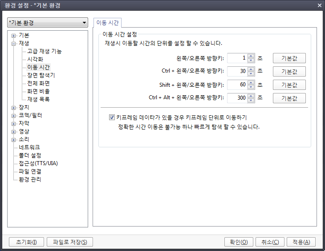325x251 pixels.
Task: Select 폴더 설정 tree item
Action: (x=30, y=155)
